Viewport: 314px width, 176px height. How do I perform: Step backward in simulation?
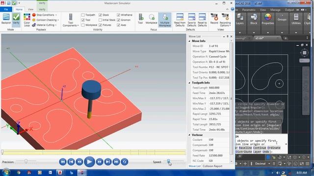79,162
